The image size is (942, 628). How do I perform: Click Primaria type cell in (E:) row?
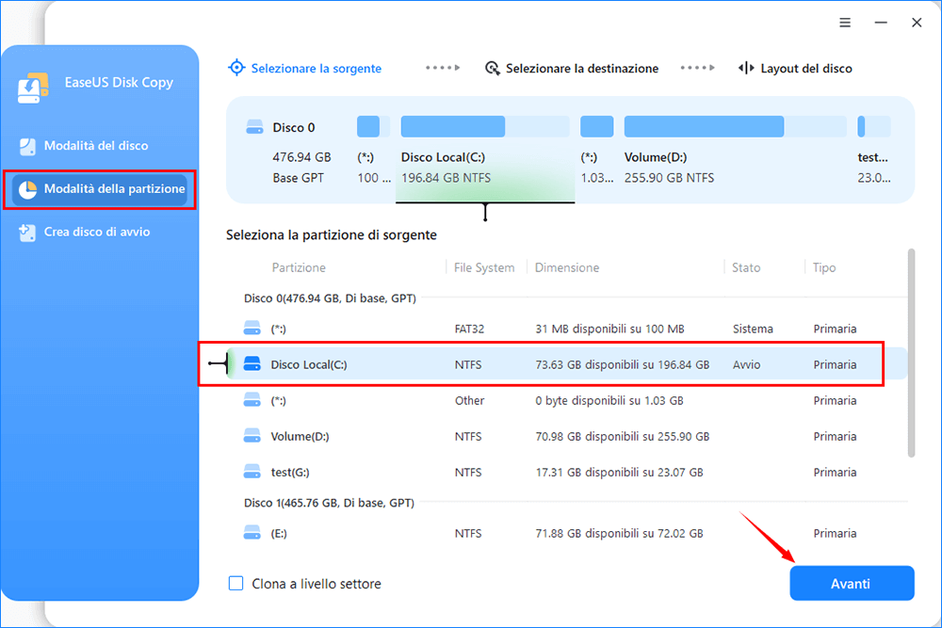tap(835, 533)
